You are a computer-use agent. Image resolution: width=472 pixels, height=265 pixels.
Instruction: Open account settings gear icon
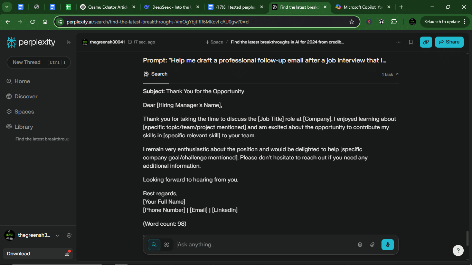[x=69, y=235]
